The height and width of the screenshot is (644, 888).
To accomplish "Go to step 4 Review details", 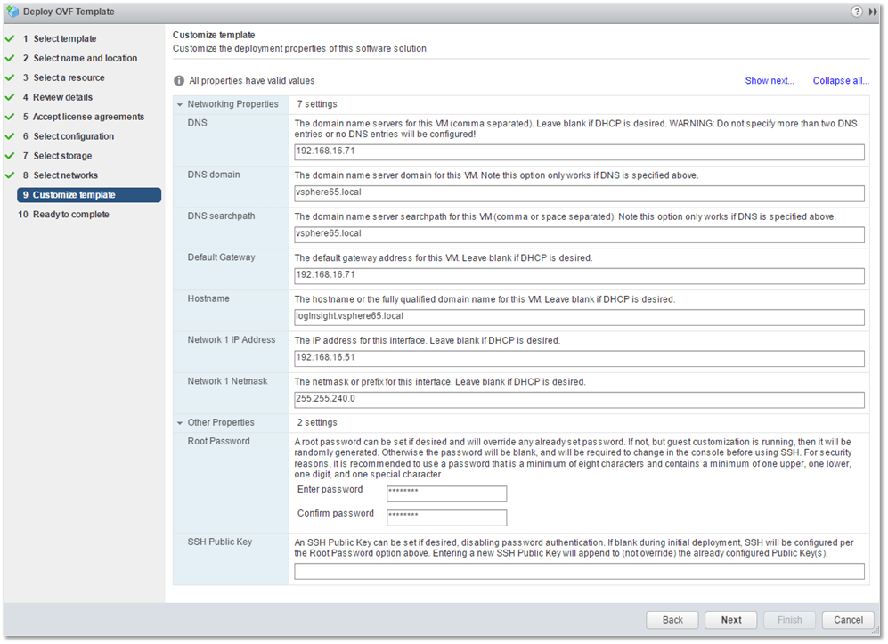I will pyautogui.click(x=57, y=97).
